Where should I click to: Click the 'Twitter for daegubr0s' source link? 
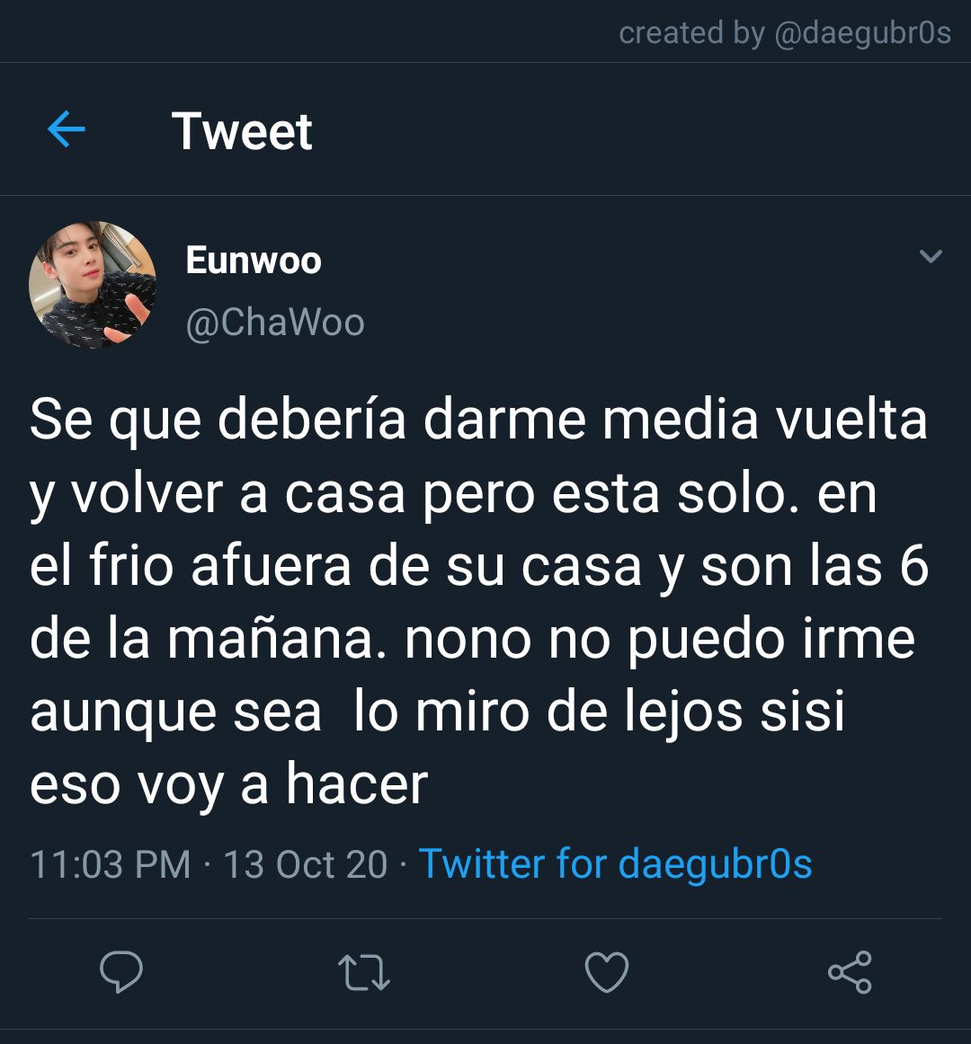click(615, 864)
